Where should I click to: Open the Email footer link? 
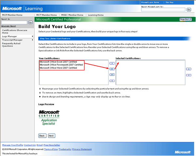click(x=40, y=145)
